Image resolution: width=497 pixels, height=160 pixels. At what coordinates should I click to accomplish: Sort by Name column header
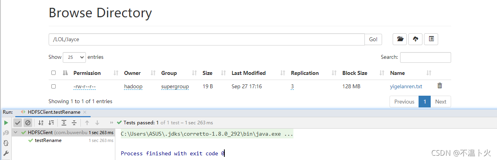(x=397, y=73)
